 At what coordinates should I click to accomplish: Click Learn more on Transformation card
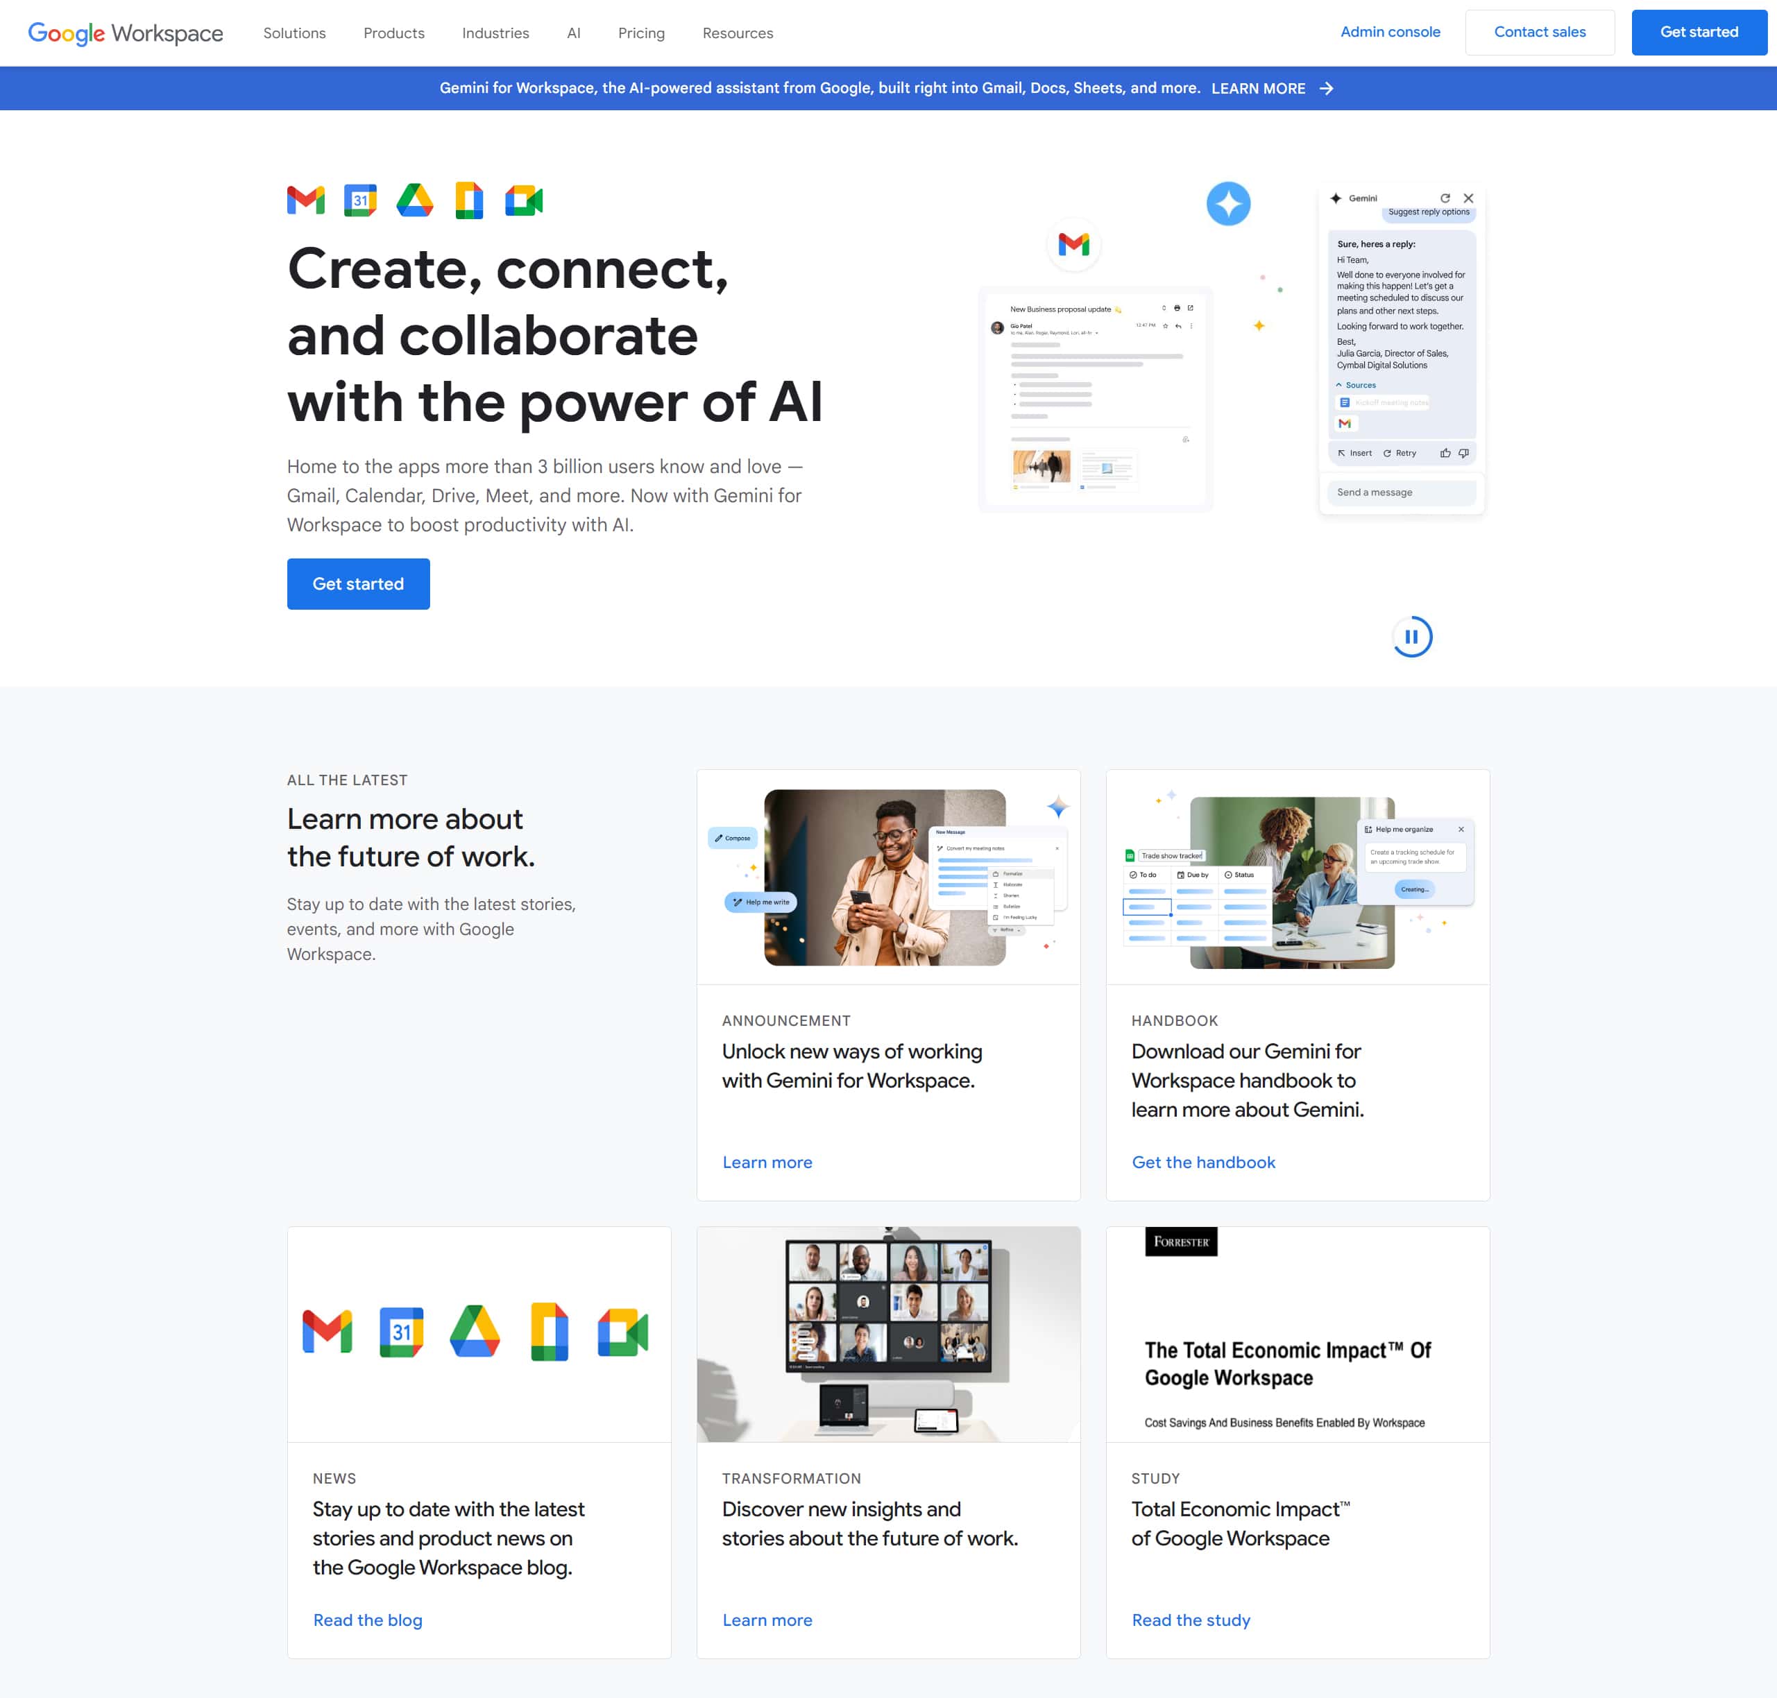click(767, 1620)
